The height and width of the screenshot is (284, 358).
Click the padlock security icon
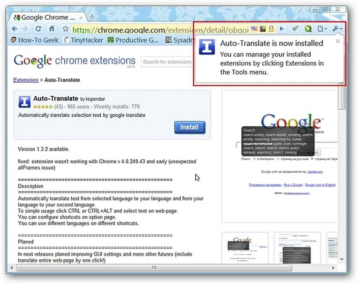click(271, 29)
